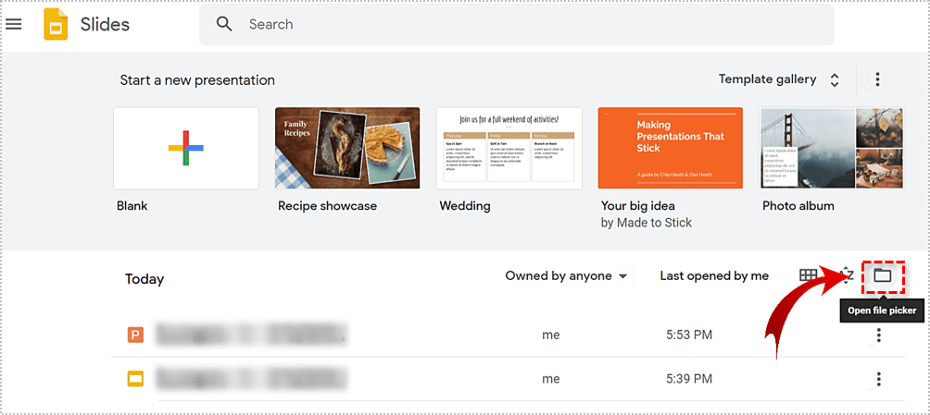Image resolution: width=930 pixels, height=415 pixels.
Task: Expand the Template gallery
Action: click(x=779, y=79)
